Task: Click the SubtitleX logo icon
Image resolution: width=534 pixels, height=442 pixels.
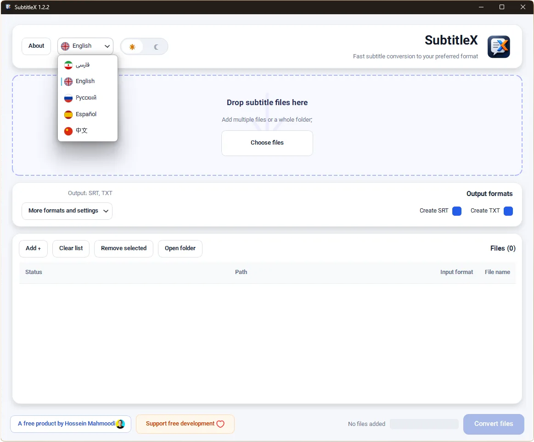Action: coord(499,47)
